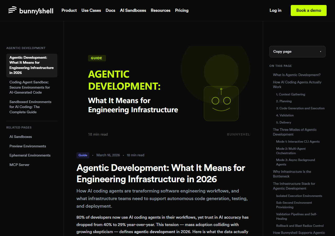Click the Log in link
The width and height of the screenshot is (335, 236).
275,10
